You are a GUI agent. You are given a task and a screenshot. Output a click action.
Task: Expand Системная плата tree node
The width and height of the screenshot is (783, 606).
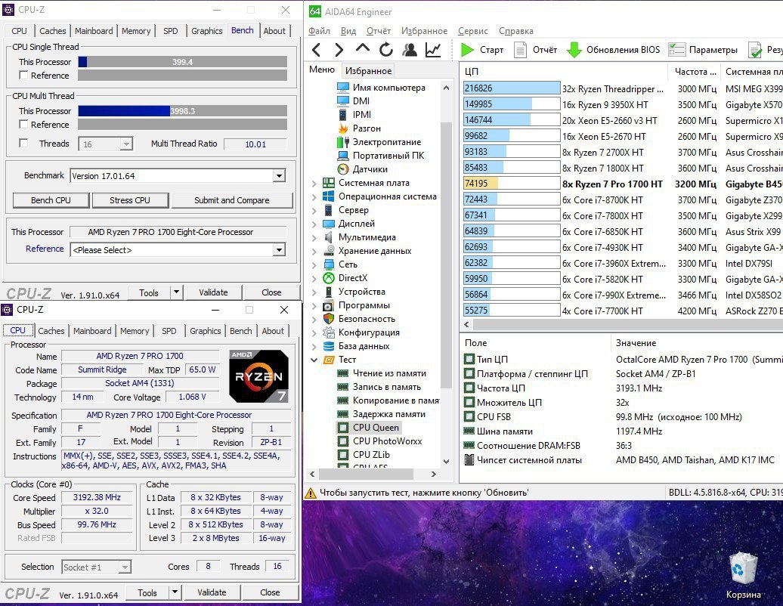[314, 183]
